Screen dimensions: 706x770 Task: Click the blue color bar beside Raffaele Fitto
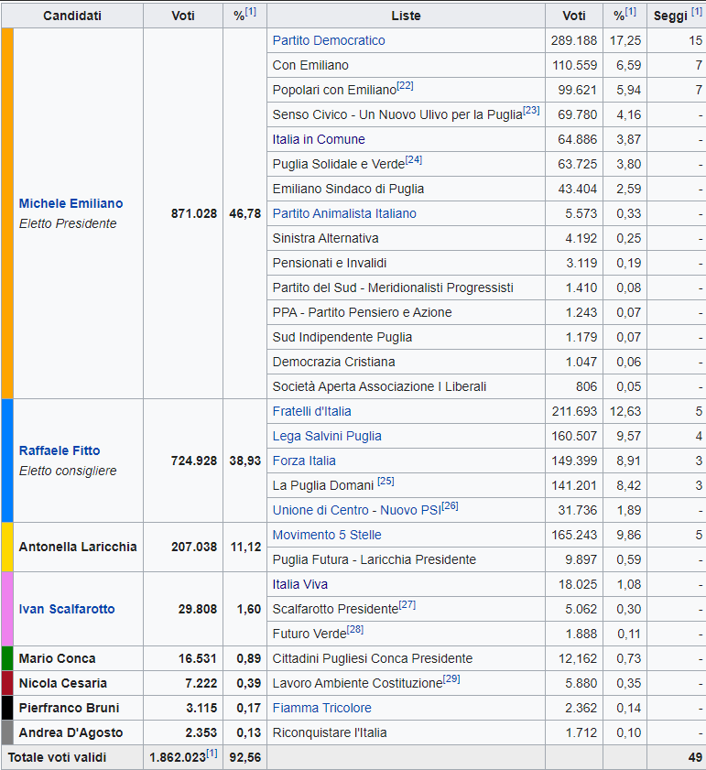click(7, 461)
